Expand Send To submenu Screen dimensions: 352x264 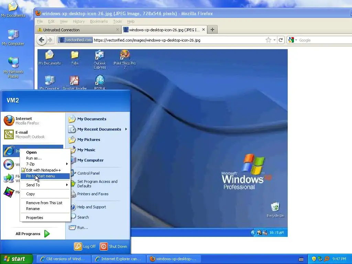[45, 185]
